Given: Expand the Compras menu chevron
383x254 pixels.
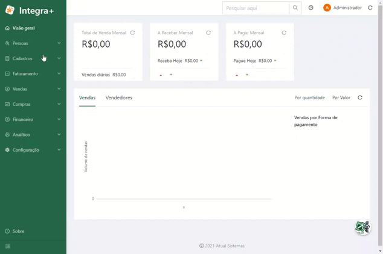Looking at the screenshot, I should tap(59, 104).
